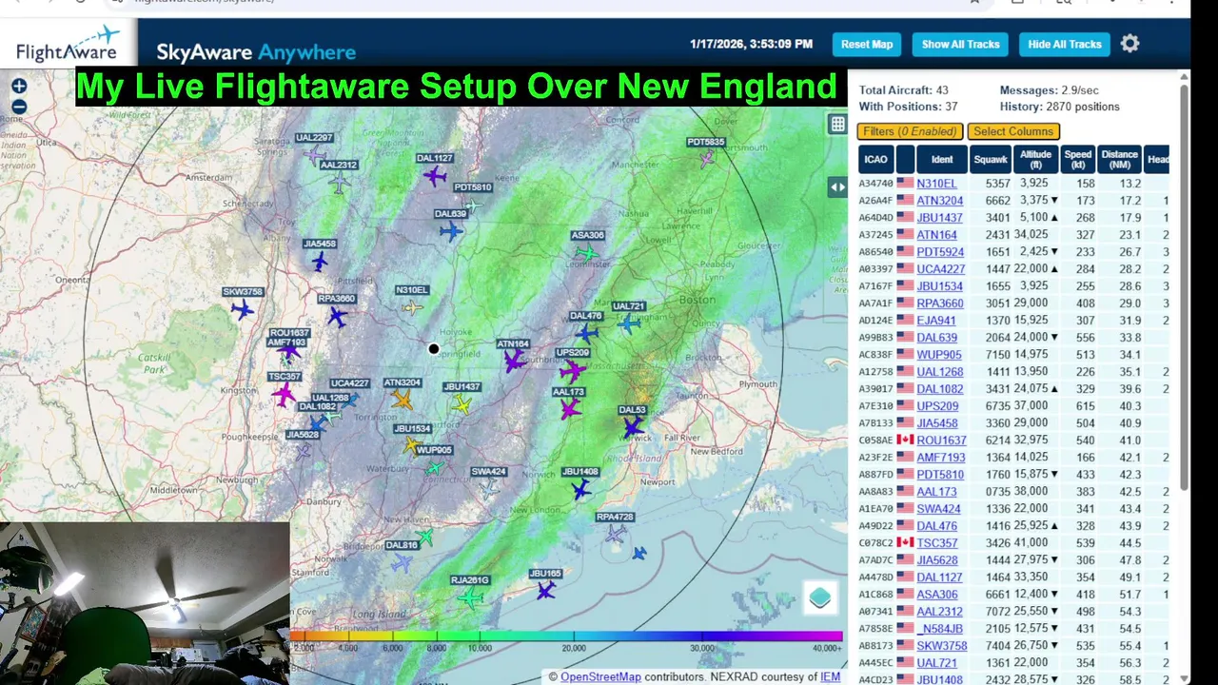Select the TSC357 aircraft icon on map
The height and width of the screenshot is (685, 1218).
click(x=284, y=395)
